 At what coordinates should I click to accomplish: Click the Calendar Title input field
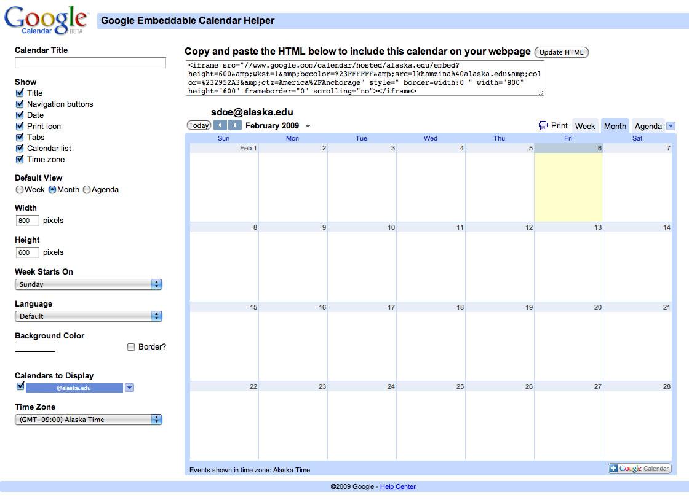click(90, 63)
